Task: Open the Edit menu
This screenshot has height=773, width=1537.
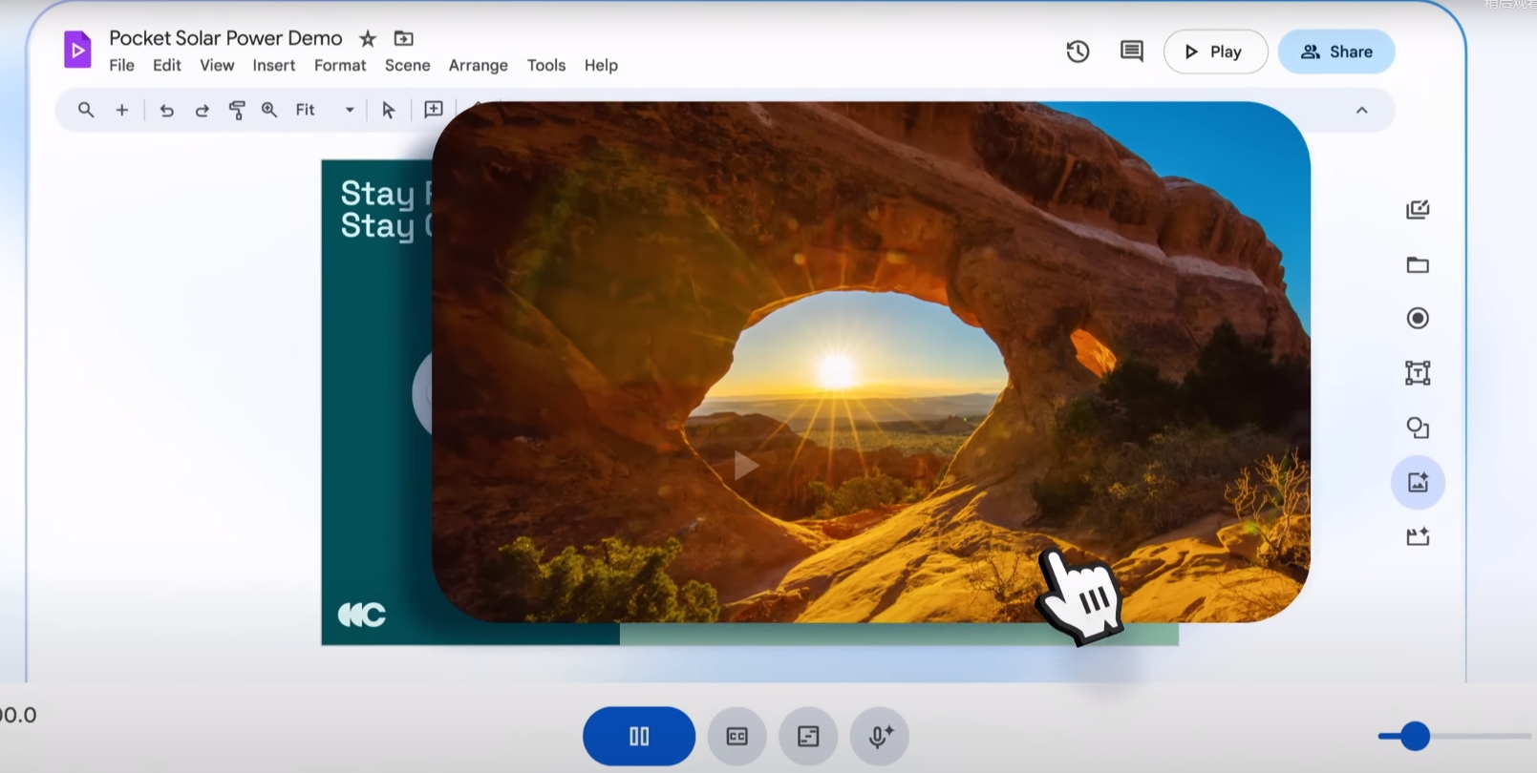Action: point(166,65)
